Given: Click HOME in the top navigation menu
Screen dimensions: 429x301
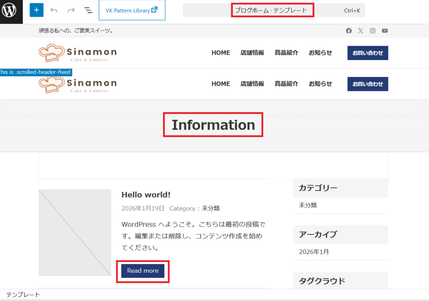Looking at the screenshot, I should point(221,53).
